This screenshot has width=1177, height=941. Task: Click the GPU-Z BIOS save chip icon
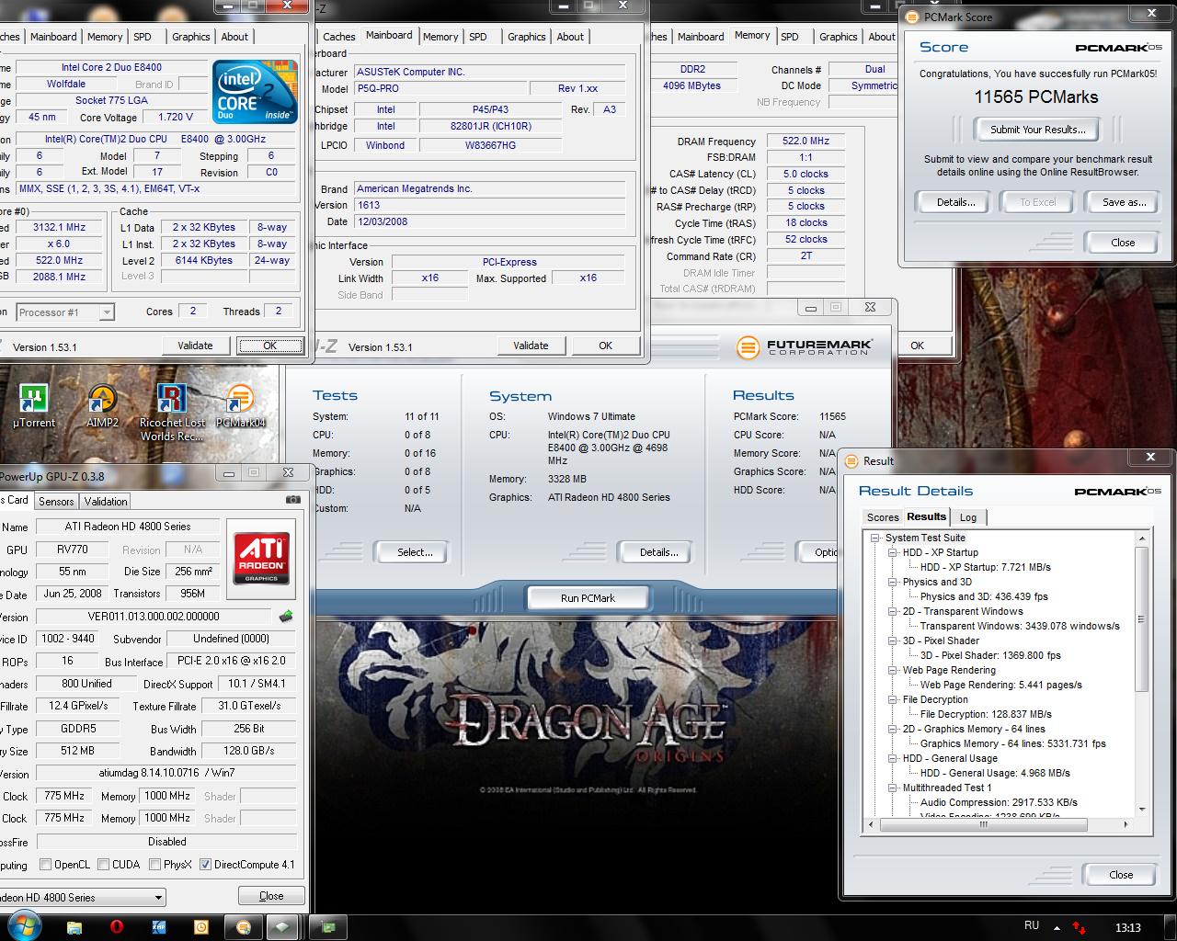coord(287,616)
